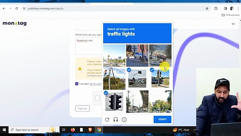Switch to audio captcha challenge
Screen dimensions: 241x136
[x=116, y=119]
